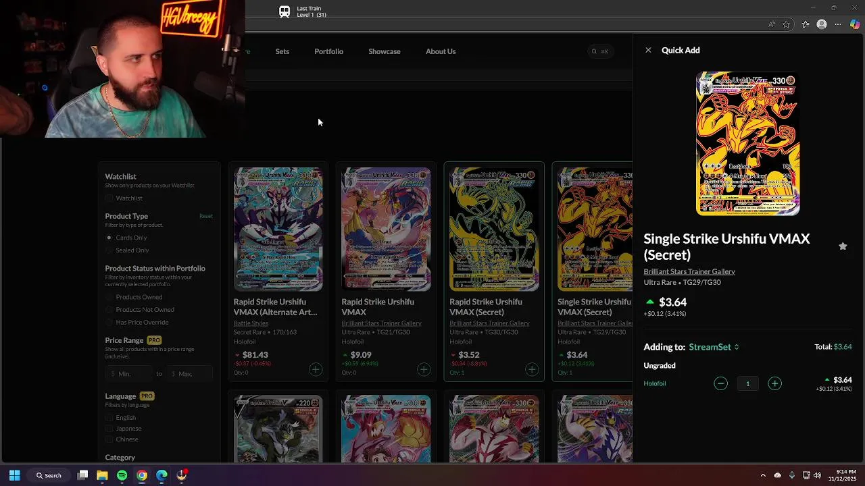Open the Portfolio menu item
The width and height of the screenshot is (865, 486).
tap(328, 51)
